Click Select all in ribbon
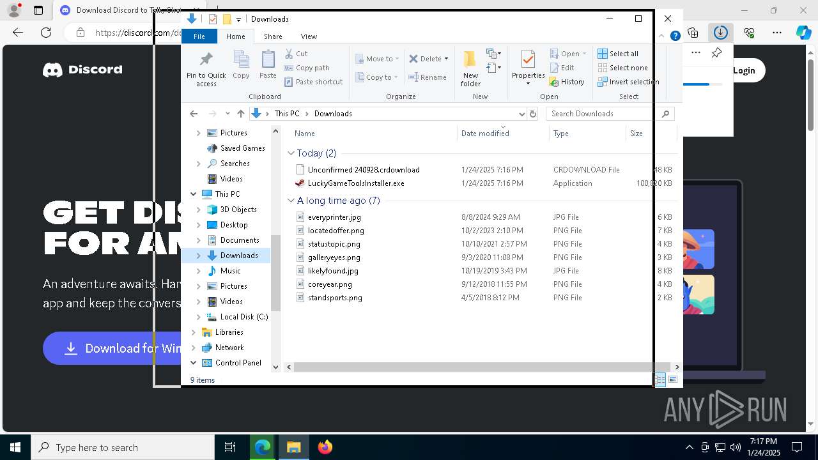818x460 pixels. click(x=618, y=54)
